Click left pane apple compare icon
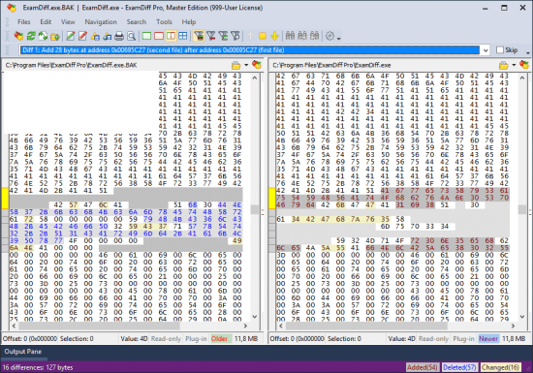The width and height of the screenshot is (533, 373). click(257, 65)
